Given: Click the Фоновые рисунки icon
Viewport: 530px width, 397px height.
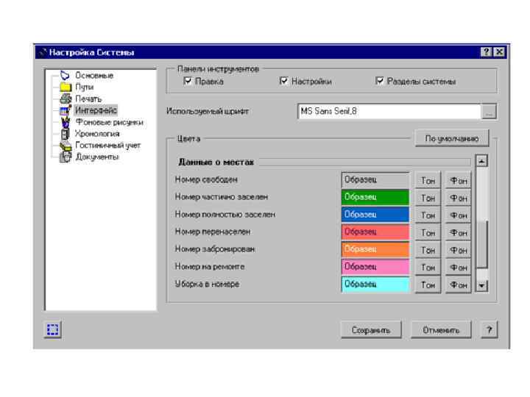Looking at the screenshot, I should coord(66,122).
